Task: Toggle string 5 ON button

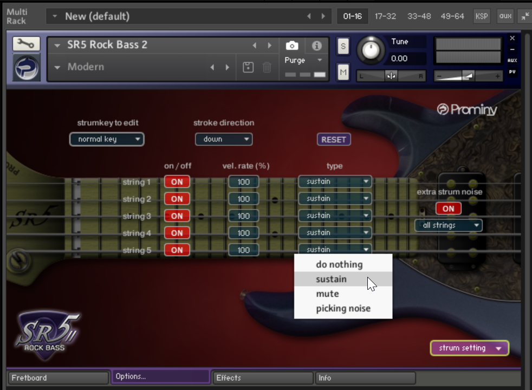Action: click(177, 250)
